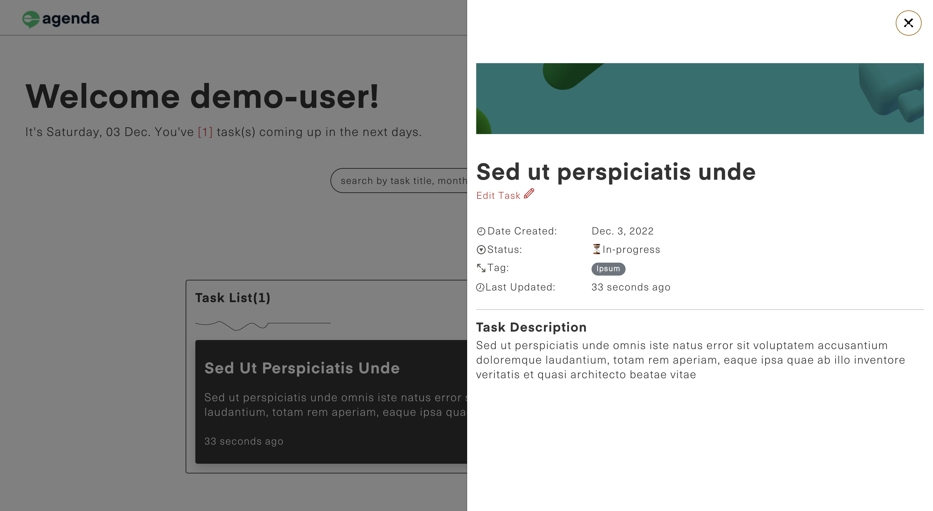Viewport: 933px width, 511px height.
Task: Click the pencil icon beside Edit Task
Action: point(529,194)
